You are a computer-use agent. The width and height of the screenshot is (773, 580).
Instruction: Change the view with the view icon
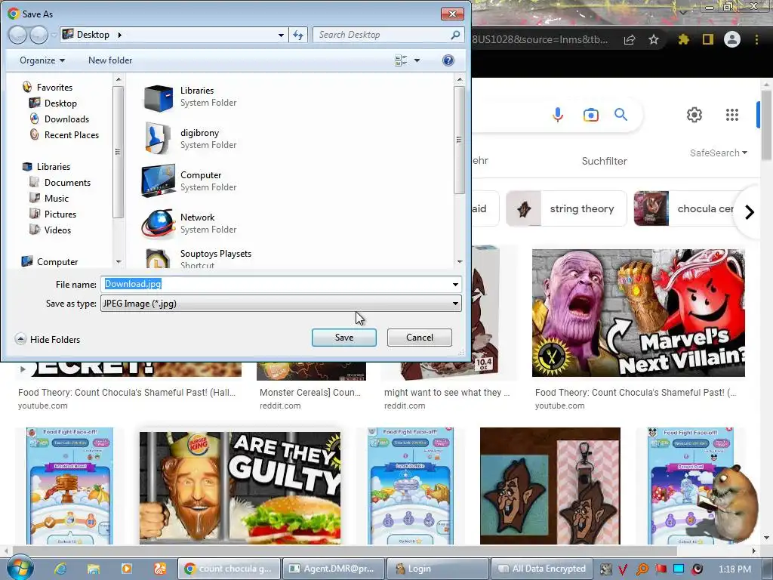(x=401, y=60)
